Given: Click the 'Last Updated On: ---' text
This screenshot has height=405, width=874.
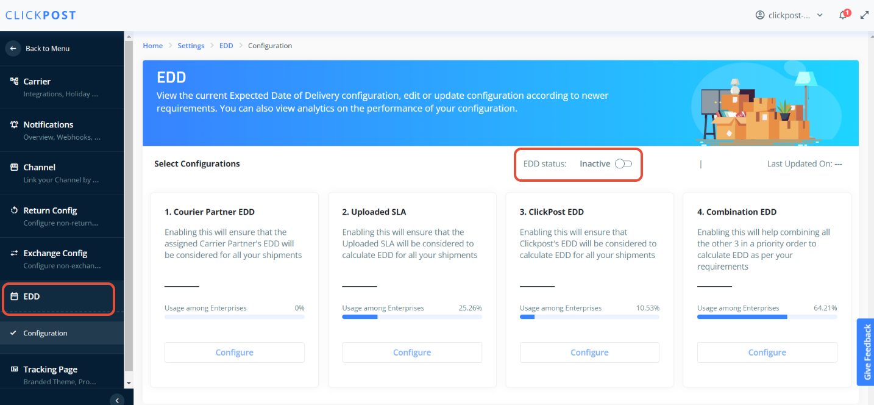Looking at the screenshot, I should click(805, 163).
